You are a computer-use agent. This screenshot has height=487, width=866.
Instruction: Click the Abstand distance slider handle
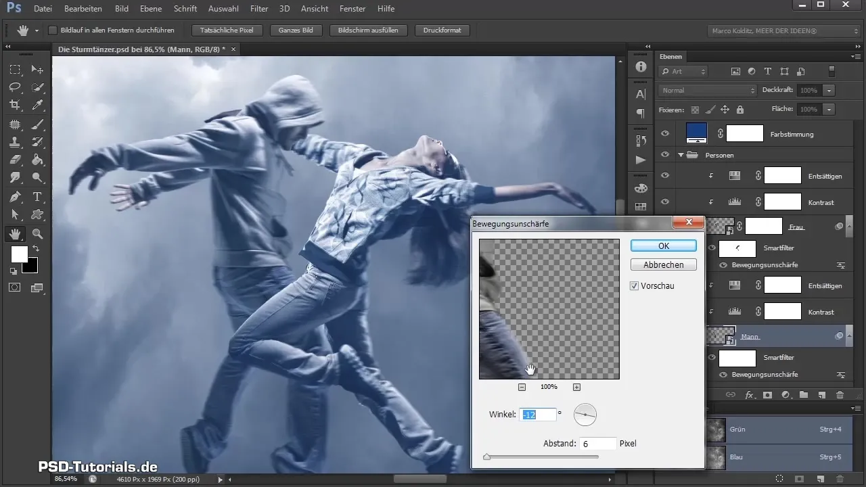pyautogui.click(x=486, y=457)
